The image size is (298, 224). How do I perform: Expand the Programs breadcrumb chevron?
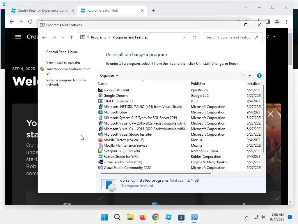pos(109,37)
